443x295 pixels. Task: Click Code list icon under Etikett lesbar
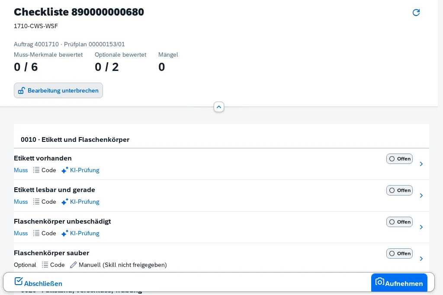pos(36,202)
